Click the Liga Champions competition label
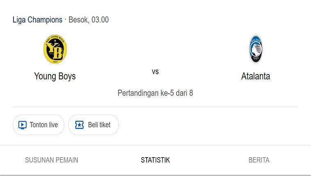Screen dimensions: 311x176 click(37, 20)
